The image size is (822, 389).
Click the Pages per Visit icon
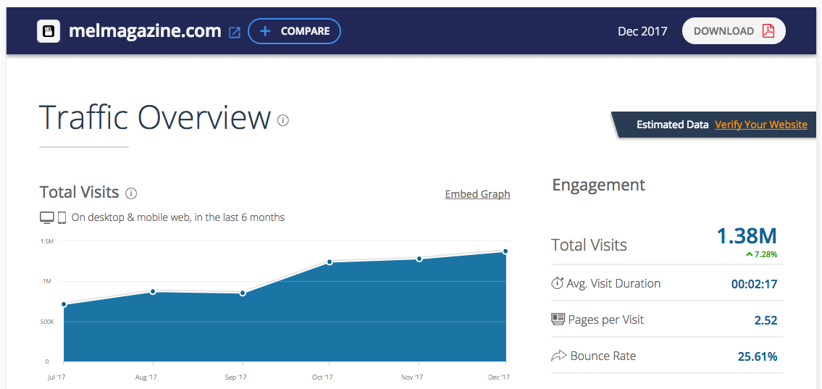point(558,319)
